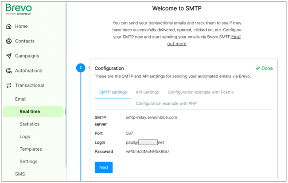288x183 pixels.
Task: Switch to the API Settings tab
Action: (147, 92)
